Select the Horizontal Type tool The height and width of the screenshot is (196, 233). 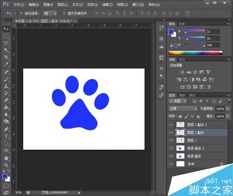click(6, 136)
